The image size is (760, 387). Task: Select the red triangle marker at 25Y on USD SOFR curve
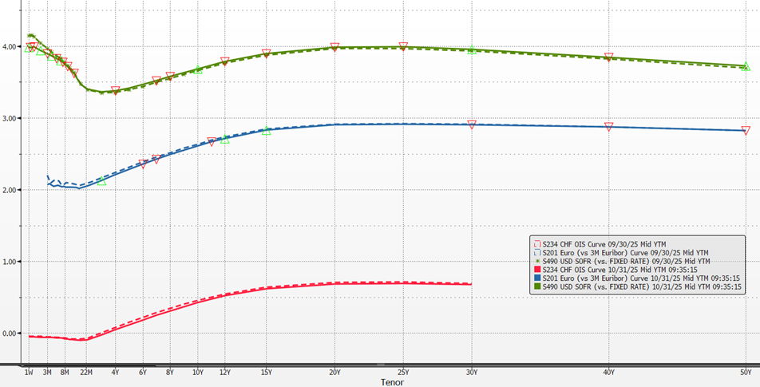click(403, 47)
